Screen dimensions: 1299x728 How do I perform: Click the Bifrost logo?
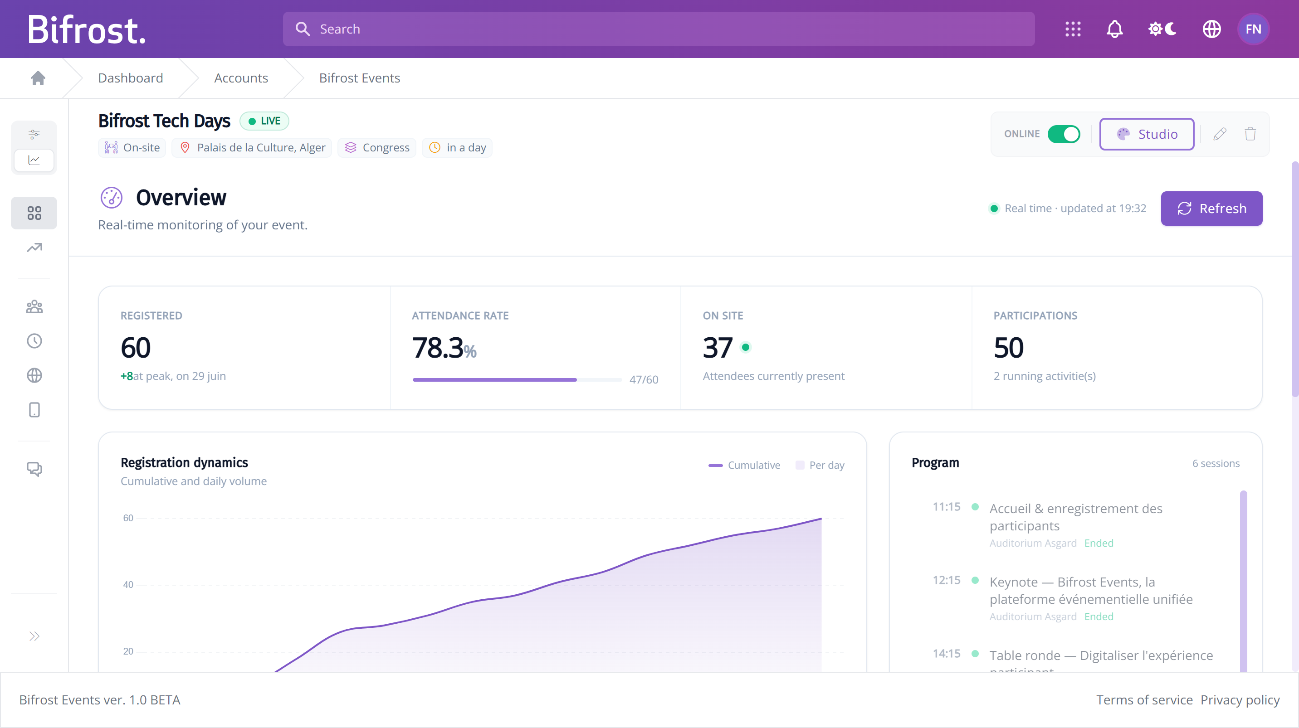click(x=86, y=29)
